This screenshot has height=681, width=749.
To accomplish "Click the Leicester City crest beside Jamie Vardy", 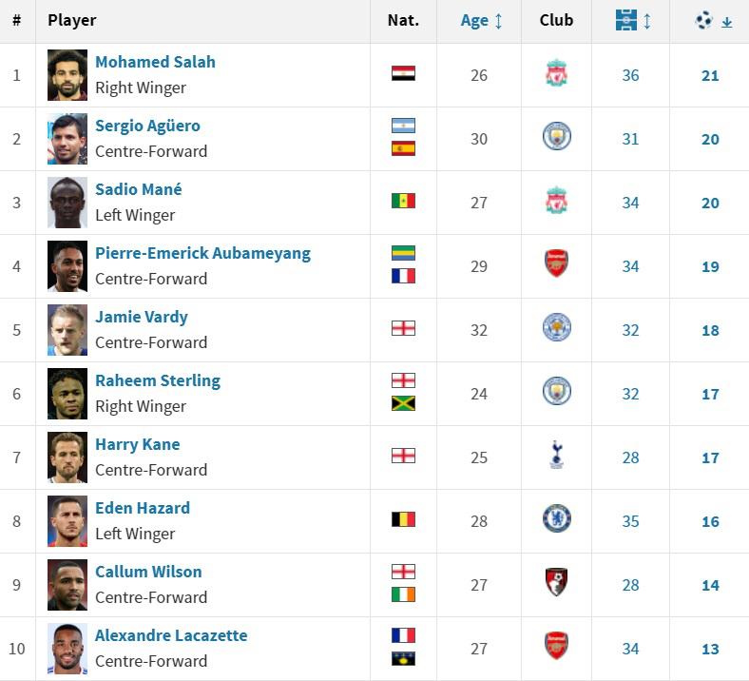I will tap(556, 329).
